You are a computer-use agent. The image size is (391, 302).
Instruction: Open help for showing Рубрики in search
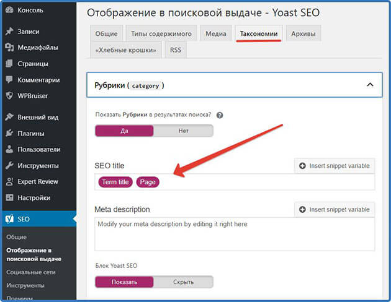click(x=220, y=115)
